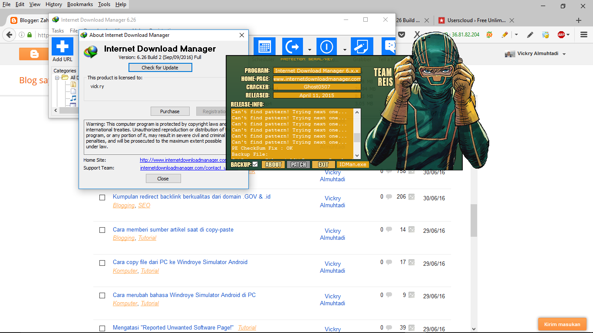Click the compressed category icon in IDM tree
The image size is (593, 333).
pyautogui.click(x=73, y=85)
